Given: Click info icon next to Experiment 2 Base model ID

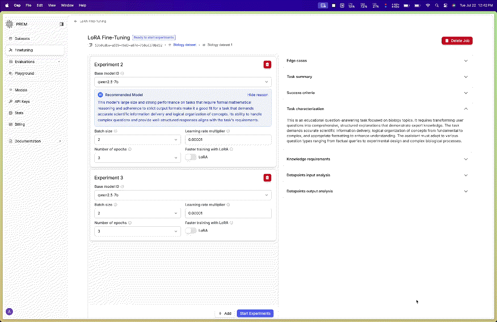Looking at the screenshot, I should (122, 73).
